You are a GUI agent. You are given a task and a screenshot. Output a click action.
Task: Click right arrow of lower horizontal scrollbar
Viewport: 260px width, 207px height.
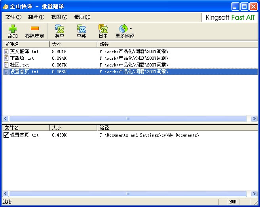(x=254, y=194)
